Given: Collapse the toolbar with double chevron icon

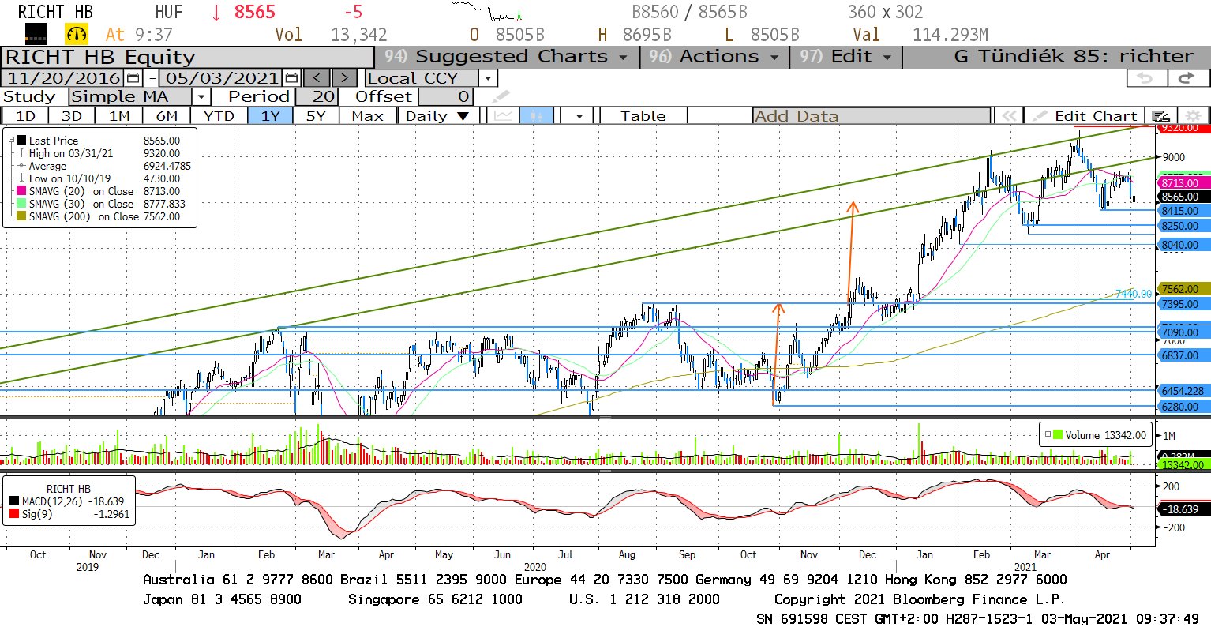Looking at the screenshot, I should click(1009, 116).
